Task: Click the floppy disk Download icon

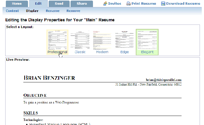Action: (163, 4)
